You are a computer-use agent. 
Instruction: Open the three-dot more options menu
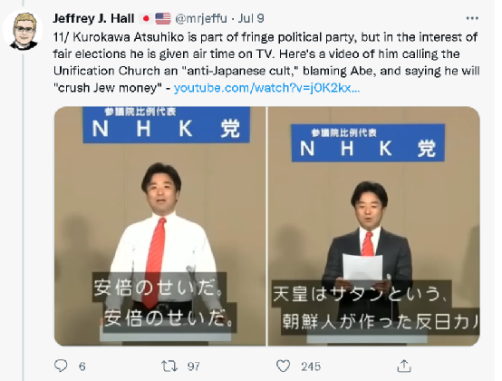pos(472,18)
